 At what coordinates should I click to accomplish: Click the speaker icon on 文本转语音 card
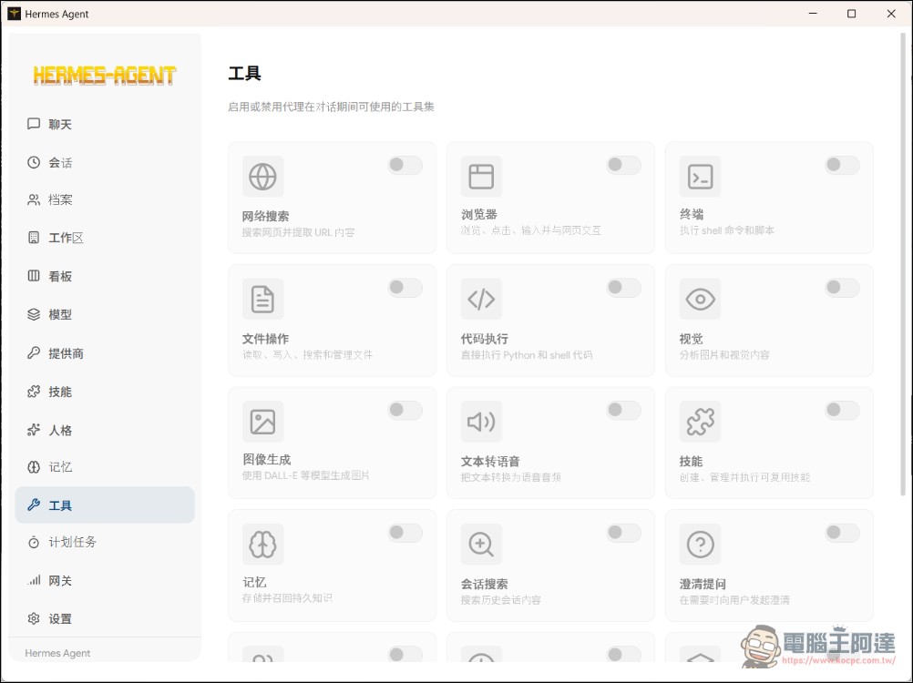tap(481, 422)
